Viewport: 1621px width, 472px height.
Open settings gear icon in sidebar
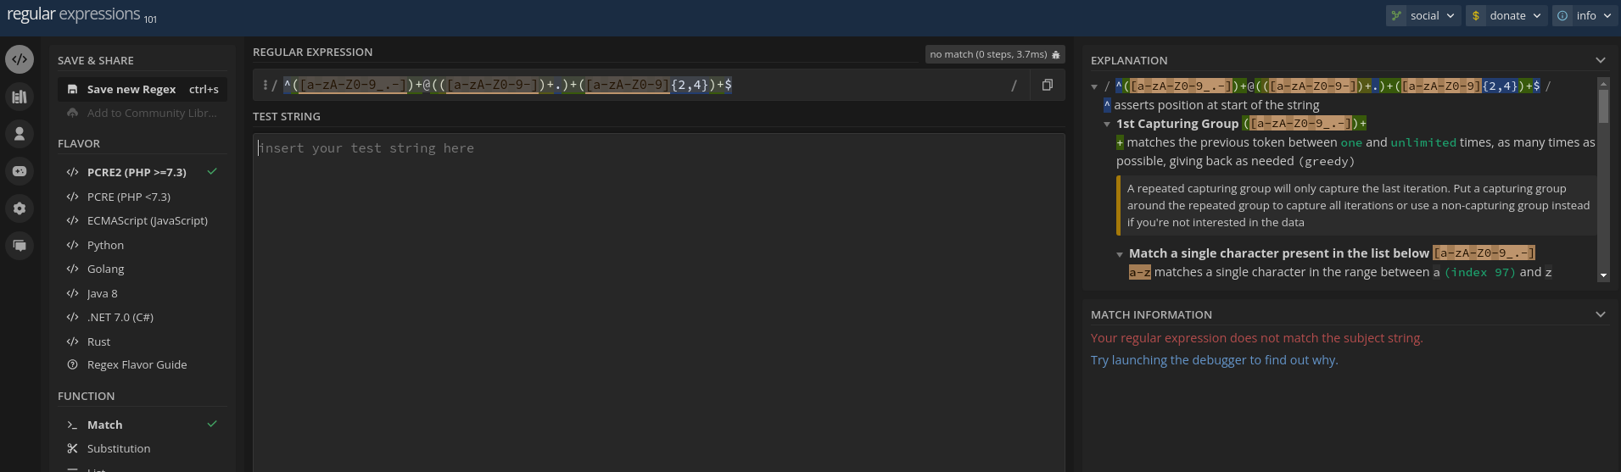(x=20, y=208)
